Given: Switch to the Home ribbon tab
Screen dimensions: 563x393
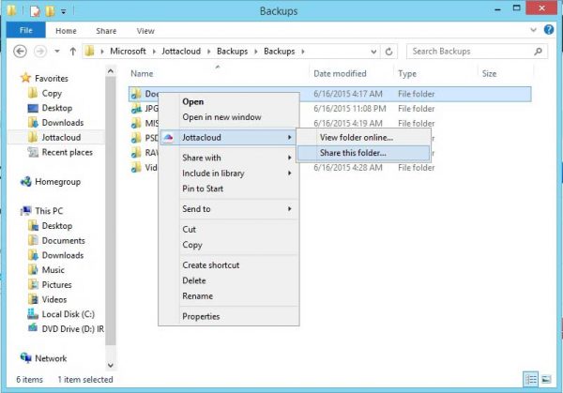Looking at the screenshot, I should 66,31.
